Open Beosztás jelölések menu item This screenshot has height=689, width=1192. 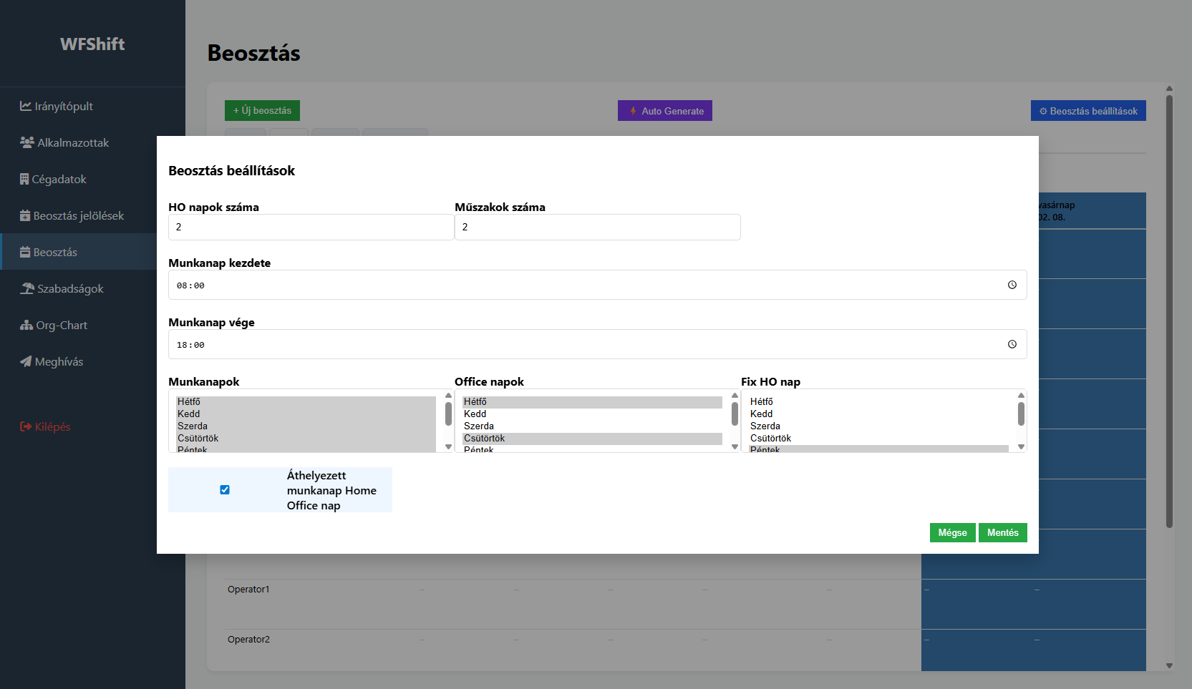[78, 215]
